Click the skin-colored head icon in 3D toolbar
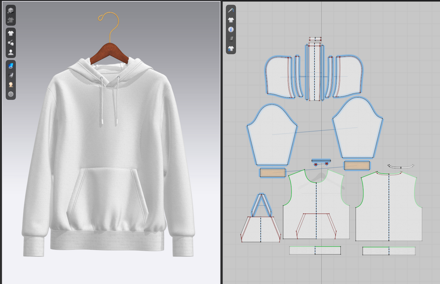This screenshot has height=284, width=440. [x=11, y=84]
